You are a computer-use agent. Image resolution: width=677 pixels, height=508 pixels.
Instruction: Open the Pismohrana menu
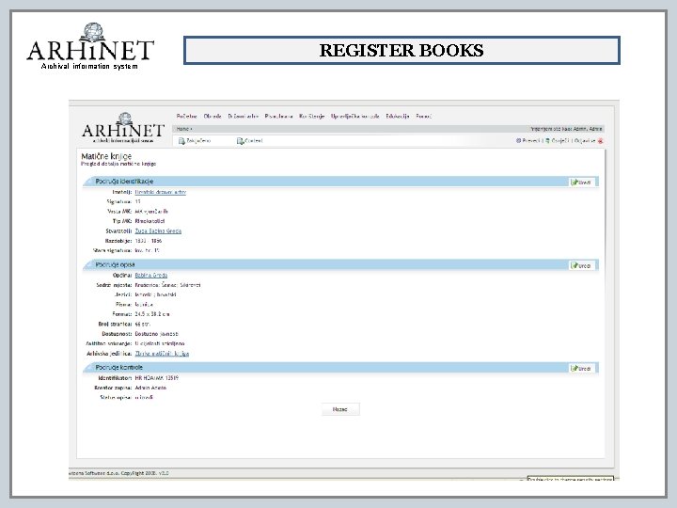click(x=279, y=117)
